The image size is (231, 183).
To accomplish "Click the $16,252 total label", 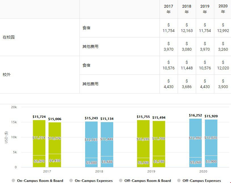I will (196, 115).
